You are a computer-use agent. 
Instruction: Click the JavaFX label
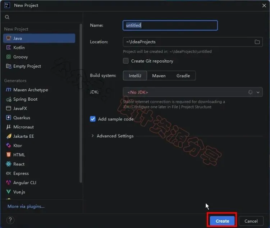[x=20, y=108]
